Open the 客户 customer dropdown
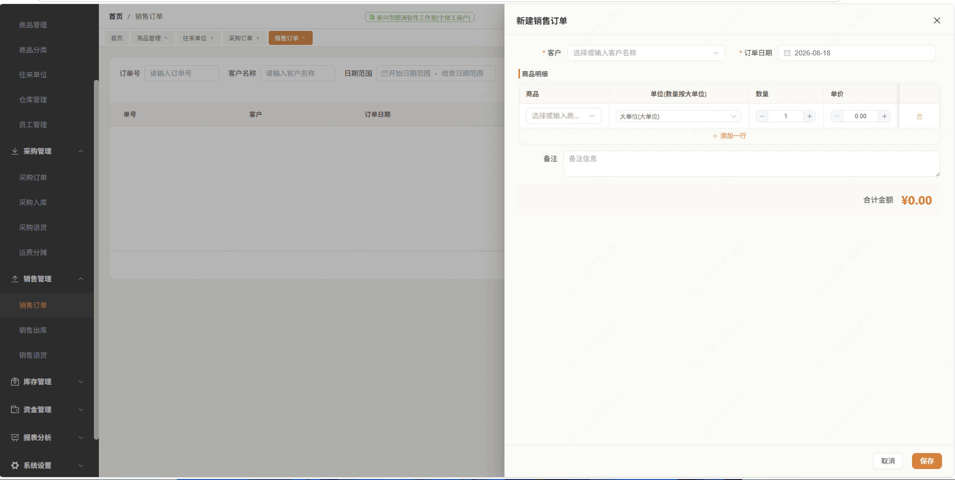This screenshot has width=955, height=480. click(x=646, y=53)
